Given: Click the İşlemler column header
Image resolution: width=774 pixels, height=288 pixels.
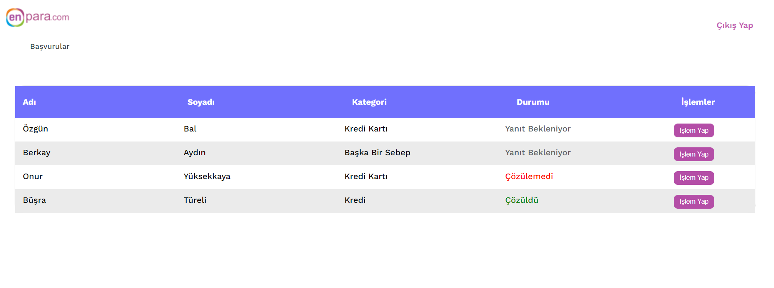Looking at the screenshot, I should pyautogui.click(x=698, y=102).
